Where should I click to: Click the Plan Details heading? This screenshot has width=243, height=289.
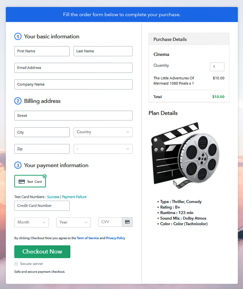163,113
